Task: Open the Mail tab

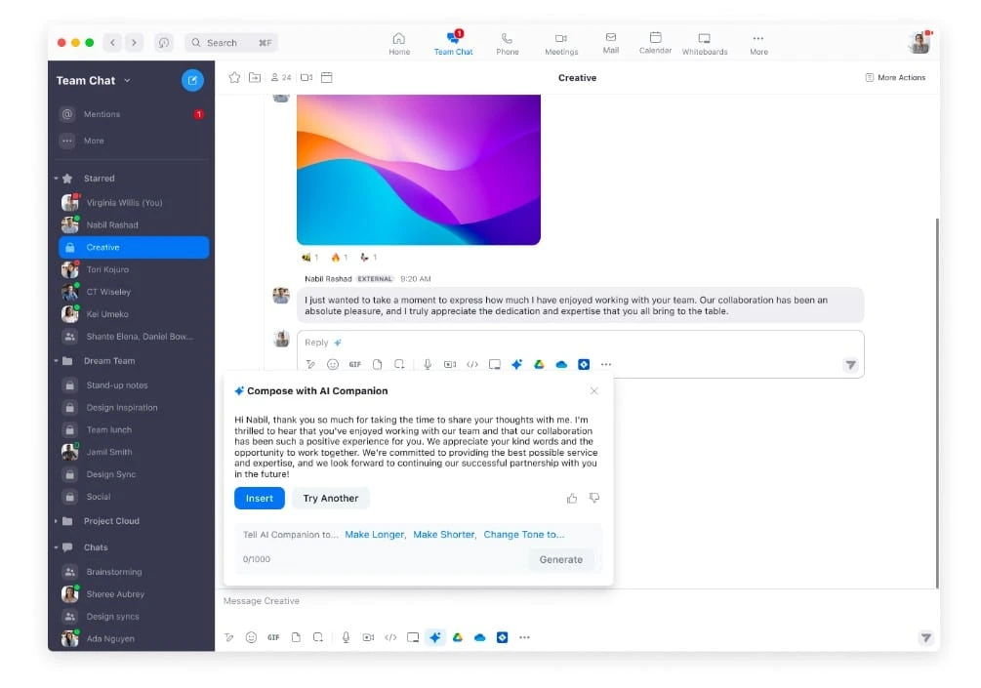Action: (611, 44)
